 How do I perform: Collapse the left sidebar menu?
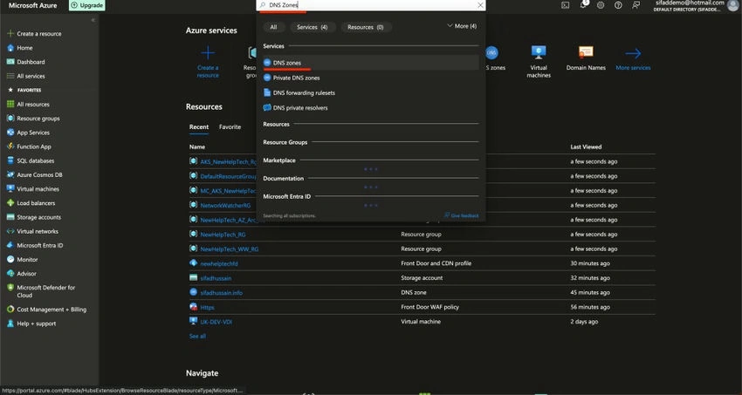[x=93, y=20]
